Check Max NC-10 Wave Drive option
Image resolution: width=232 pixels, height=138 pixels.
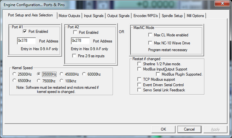[150, 43]
